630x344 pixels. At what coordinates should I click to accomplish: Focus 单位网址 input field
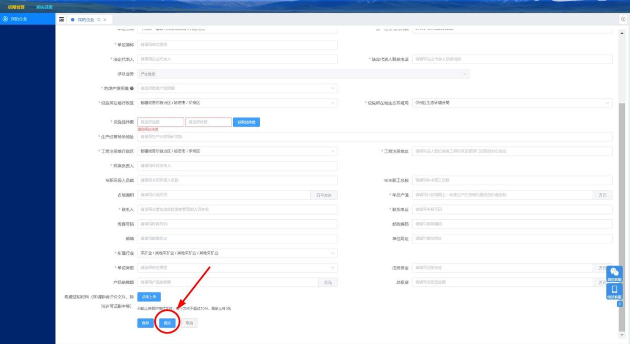[512, 239]
